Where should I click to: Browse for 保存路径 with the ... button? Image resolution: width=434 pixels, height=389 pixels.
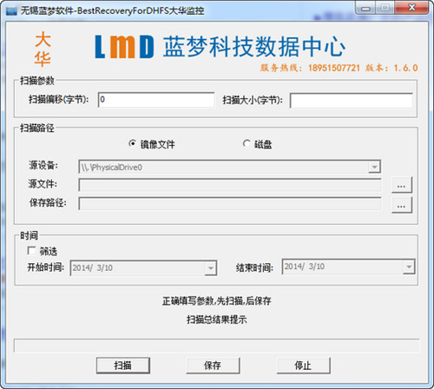(402, 205)
